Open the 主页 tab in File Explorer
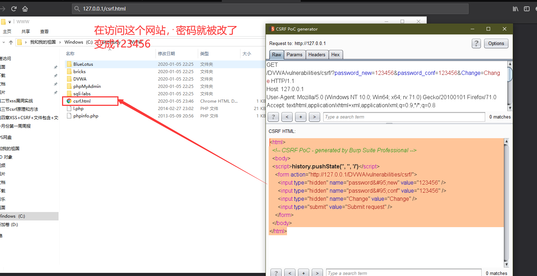The width and height of the screenshot is (537, 276). click(7, 32)
